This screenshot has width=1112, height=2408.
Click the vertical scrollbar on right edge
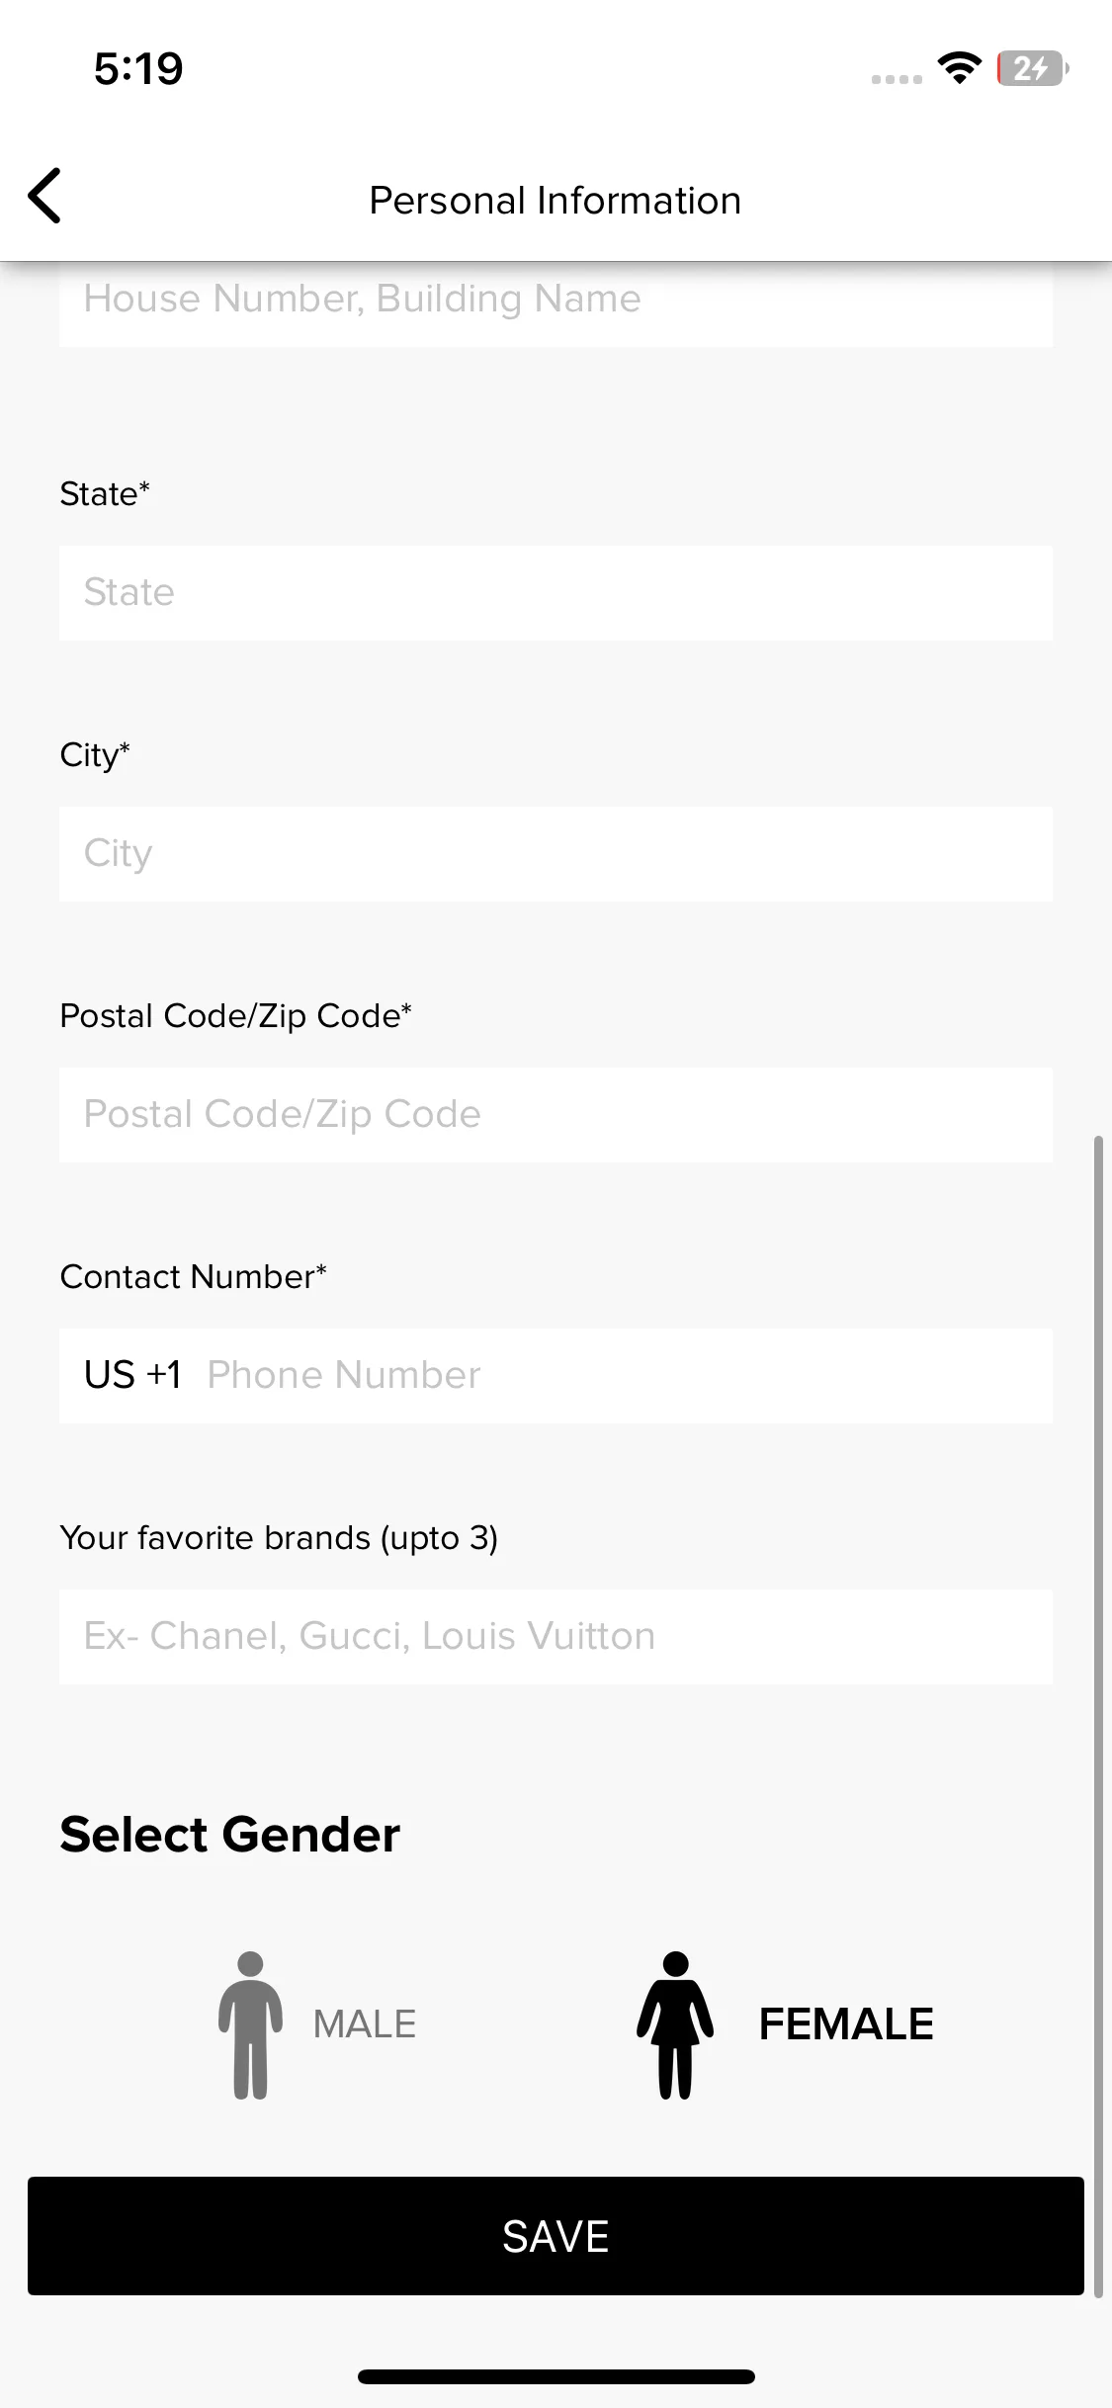point(1098,1716)
